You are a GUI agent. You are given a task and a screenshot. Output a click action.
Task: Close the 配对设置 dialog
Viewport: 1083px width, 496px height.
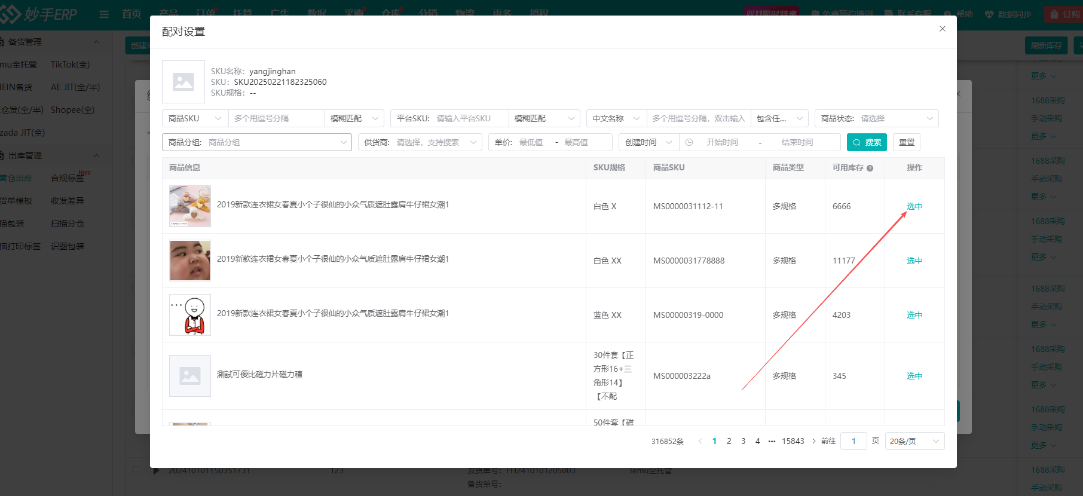click(942, 29)
